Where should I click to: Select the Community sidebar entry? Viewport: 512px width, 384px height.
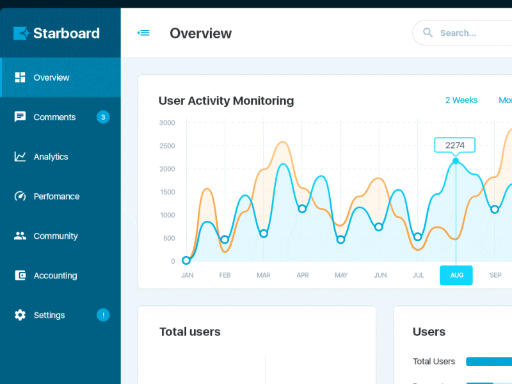pyautogui.click(x=54, y=236)
